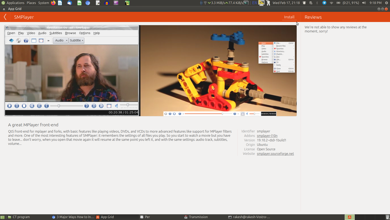Open the green face application launcher
390x220 pixels.
127,3
